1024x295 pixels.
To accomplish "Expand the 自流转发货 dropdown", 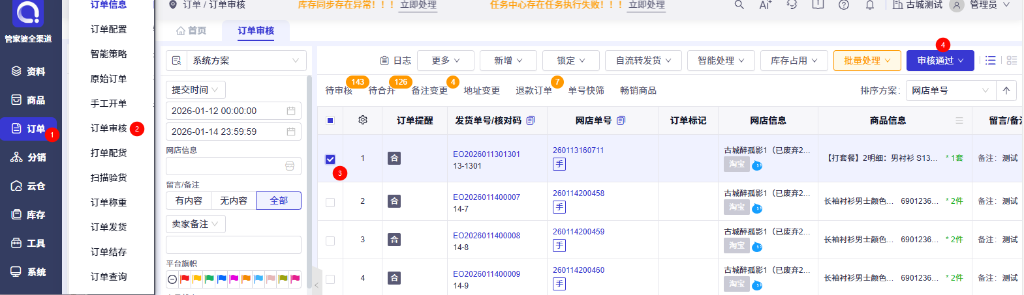I will 644,61.
